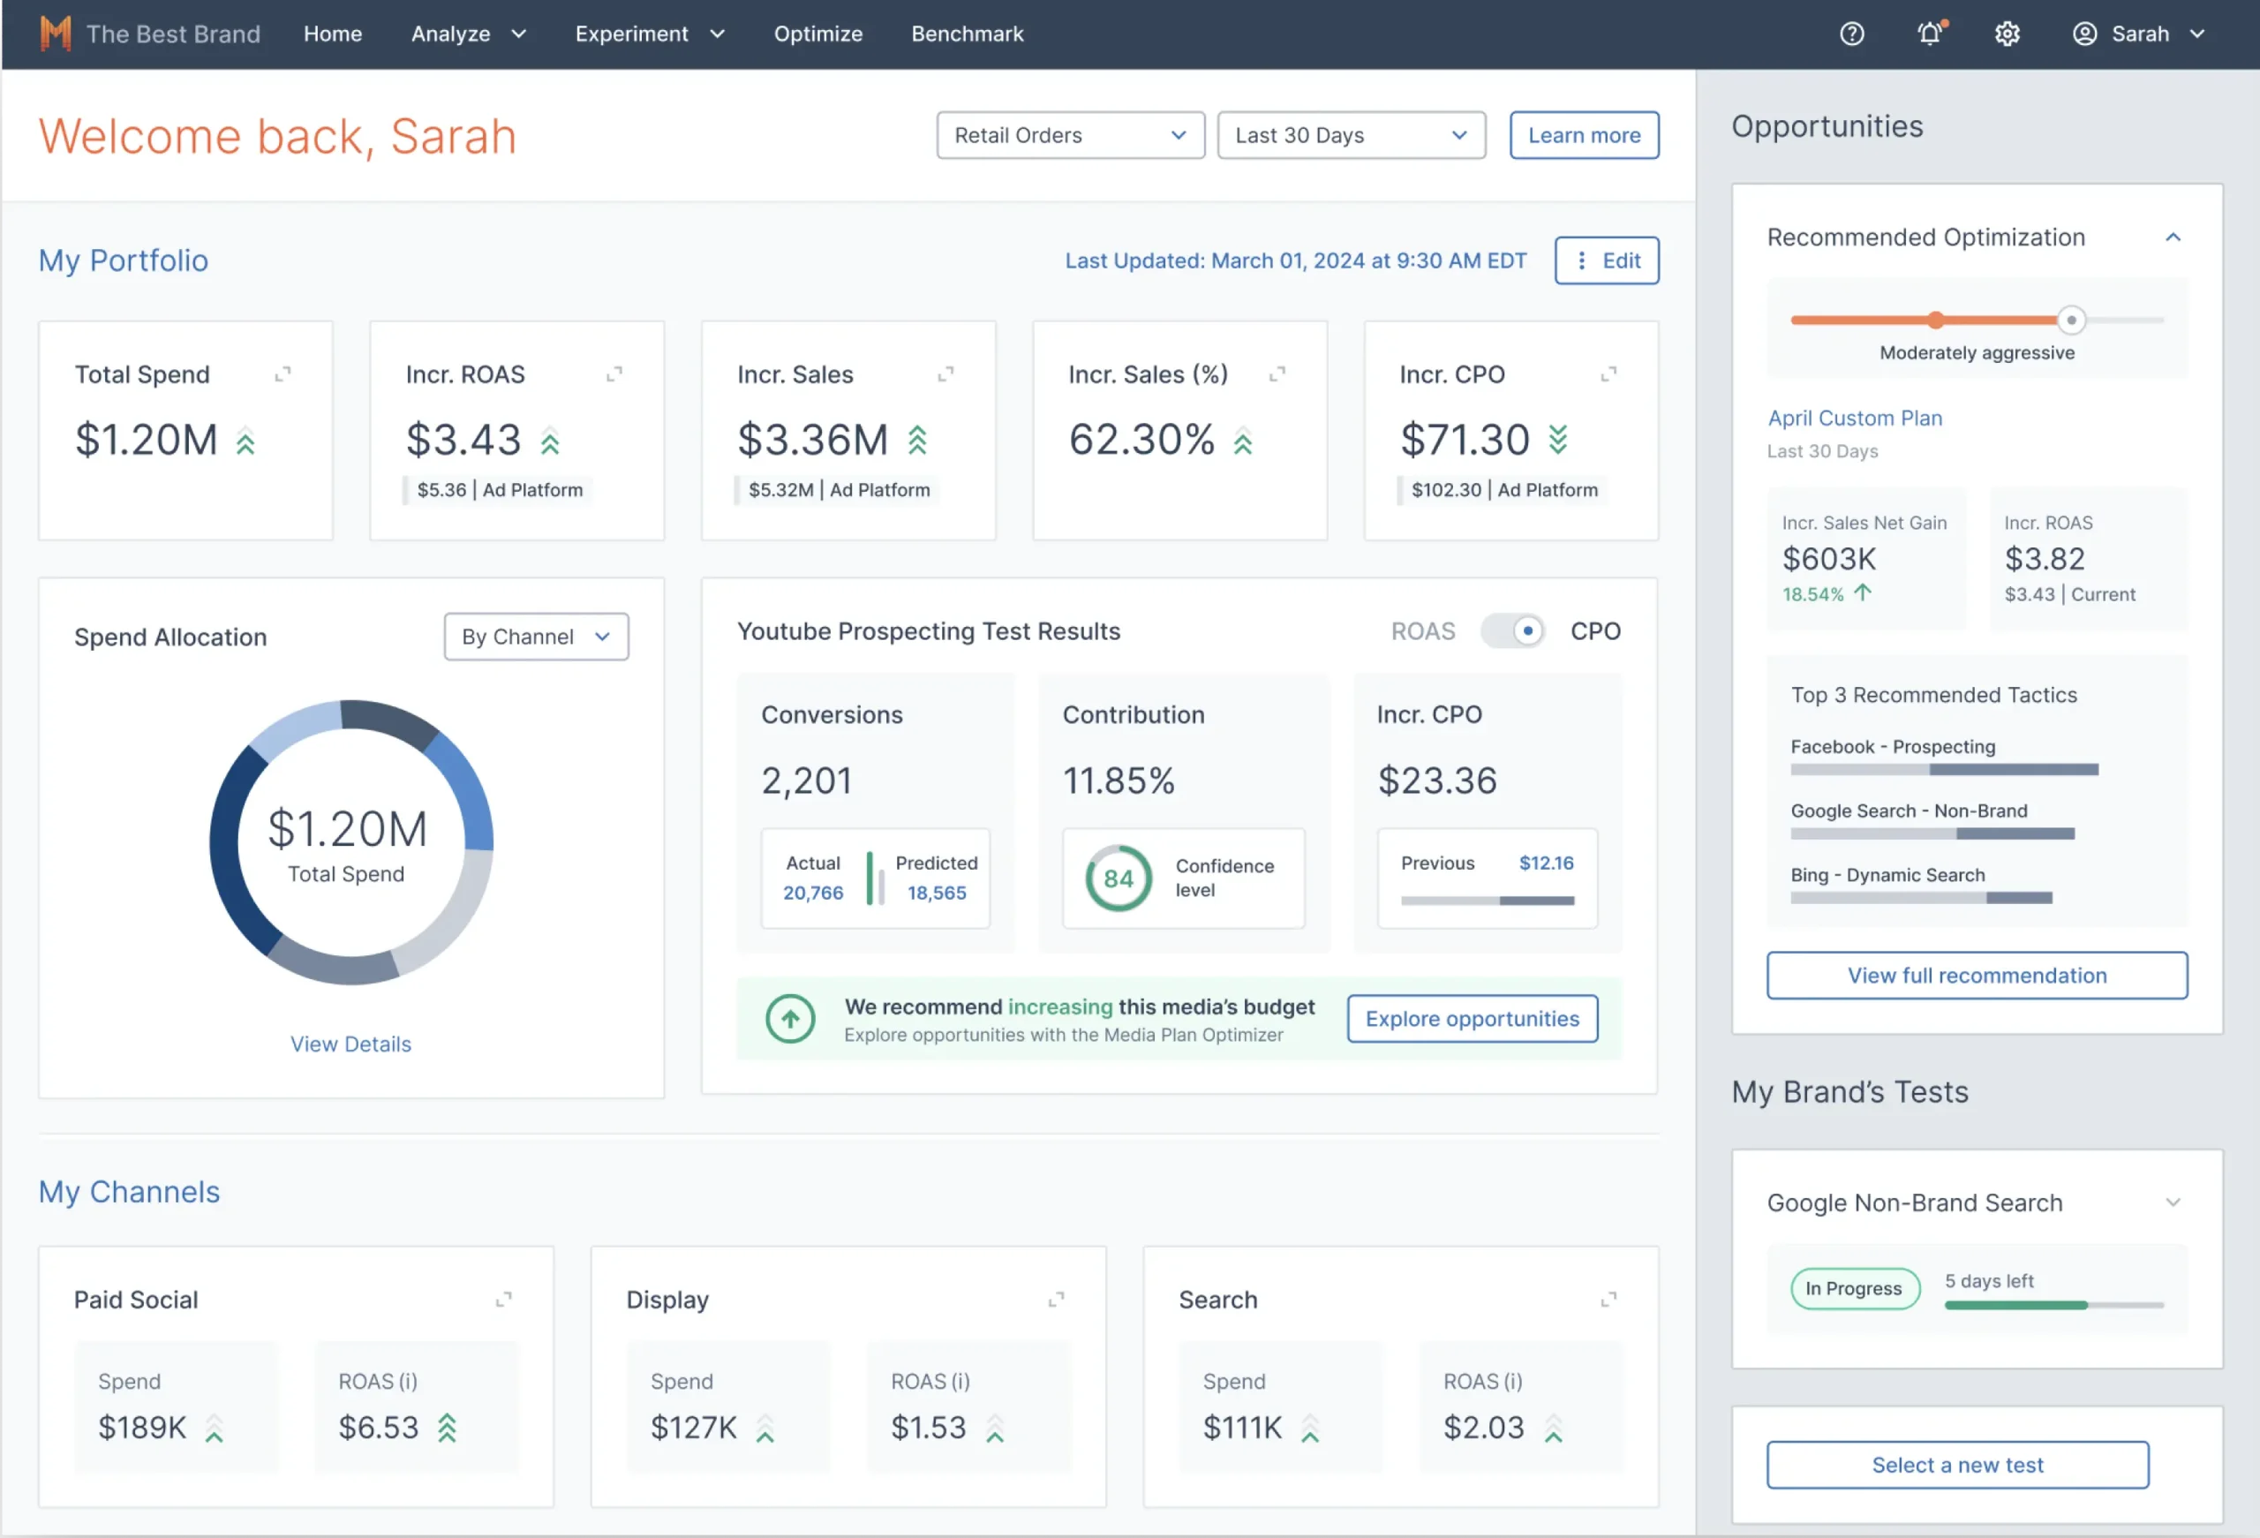Viewport: 2260px width, 1538px height.
Task: Click the Incr. ROAS $3.43 trend arrows
Action: click(x=550, y=441)
